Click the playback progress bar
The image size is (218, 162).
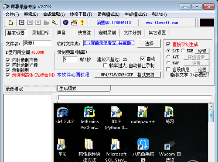tap(135, 97)
